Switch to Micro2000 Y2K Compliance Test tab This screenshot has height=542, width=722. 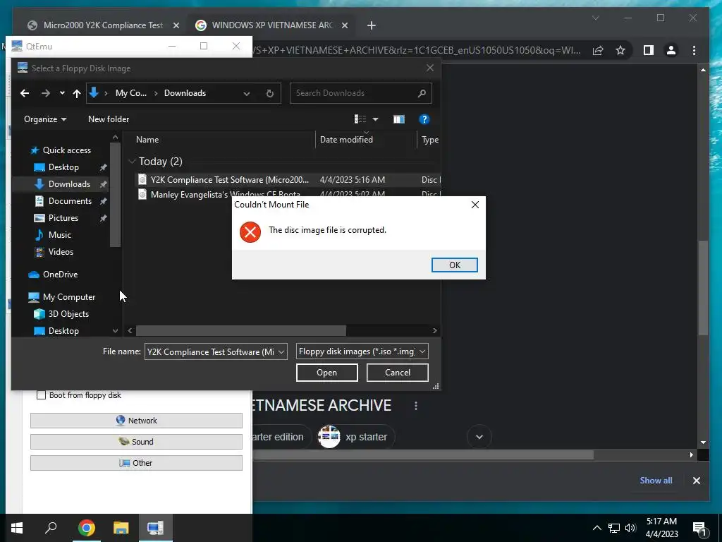102,25
